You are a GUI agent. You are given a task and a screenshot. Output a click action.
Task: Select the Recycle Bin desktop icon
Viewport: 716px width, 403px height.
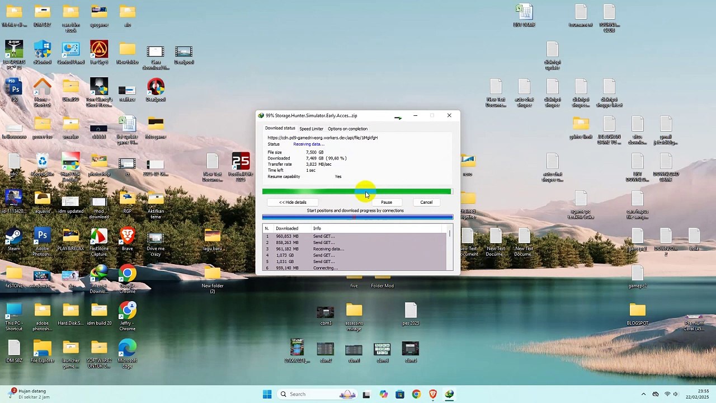(43, 165)
